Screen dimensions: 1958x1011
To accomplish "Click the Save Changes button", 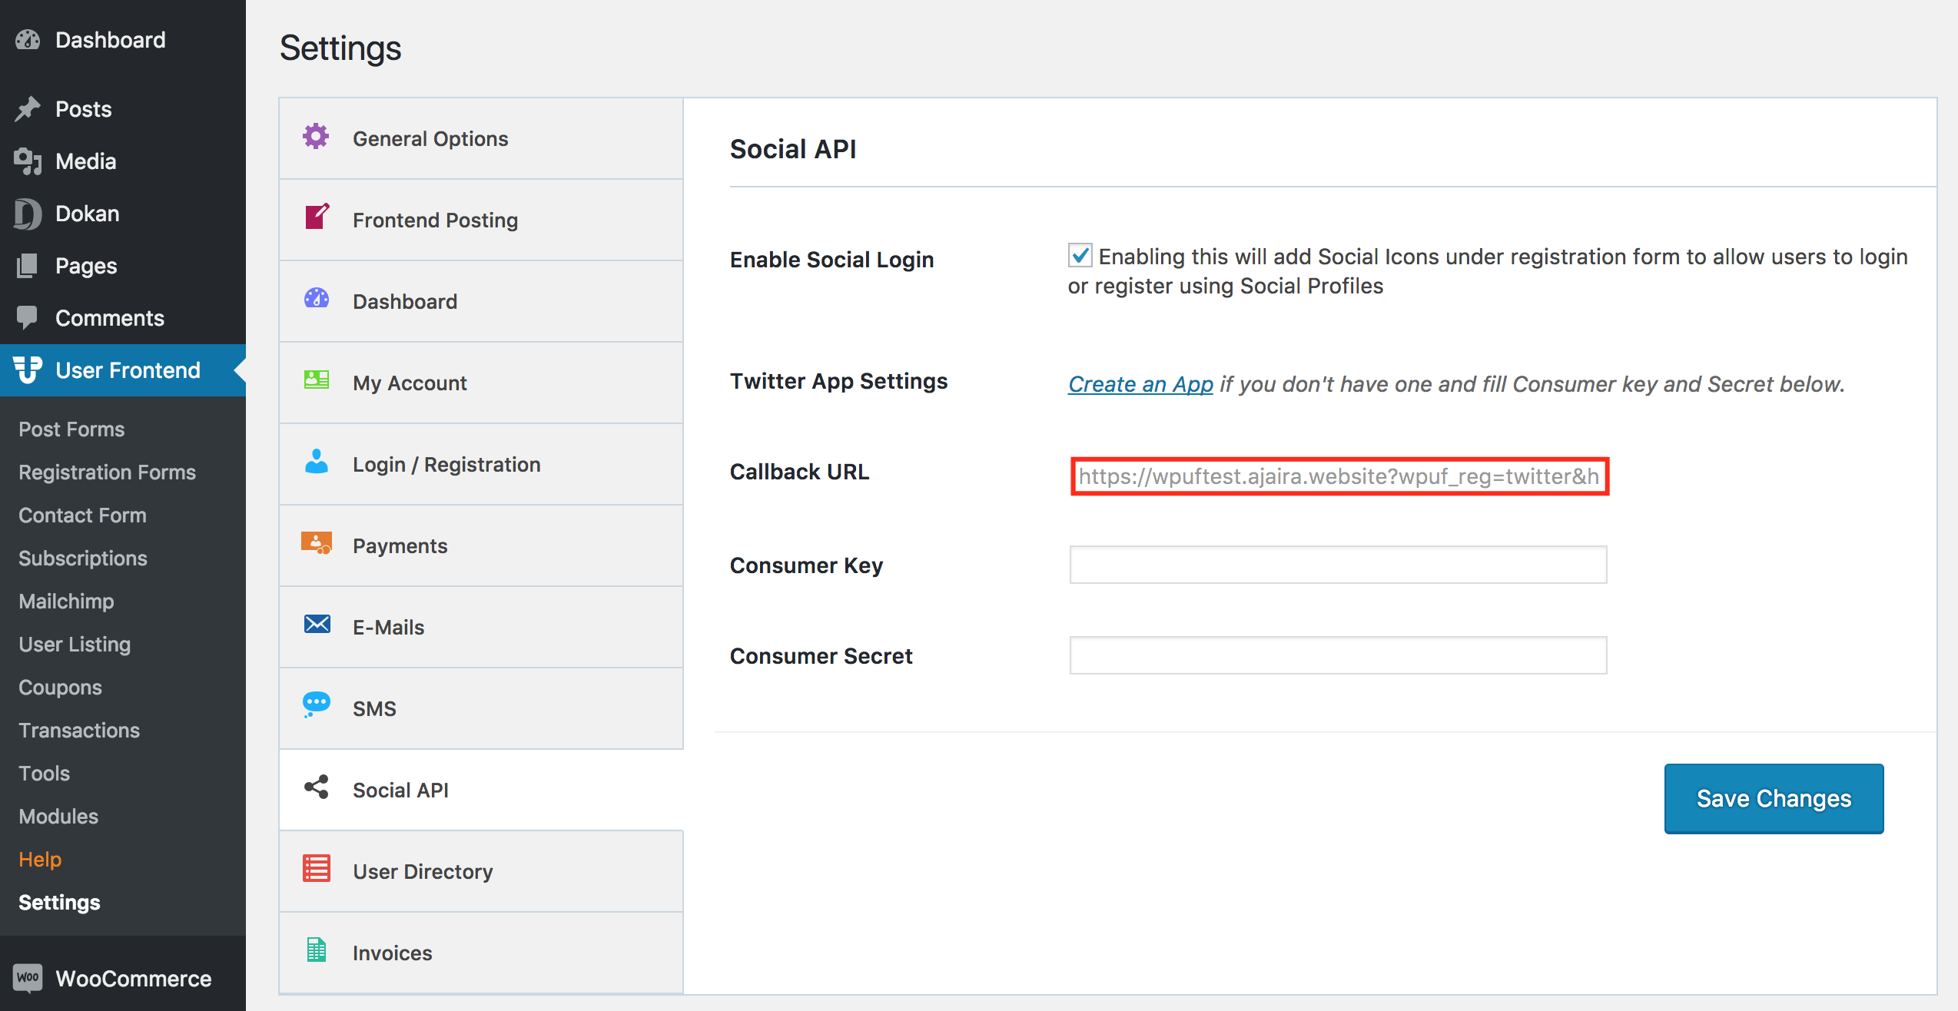I will point(1774,797).
